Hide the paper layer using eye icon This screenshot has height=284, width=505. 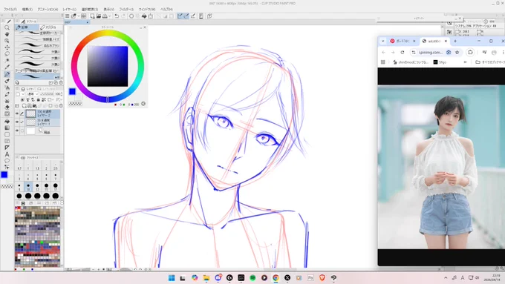point(17,131)
